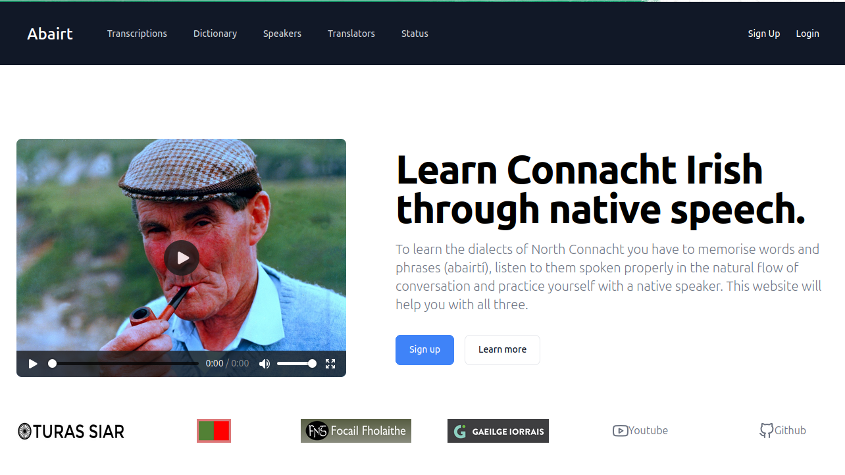
Task: Mute the video with the speaker icon
Action: [x=265, y=364]
